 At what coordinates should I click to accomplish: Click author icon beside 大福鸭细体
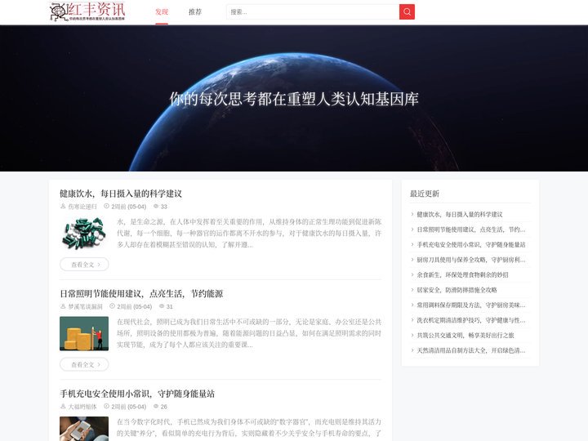point(63,407)
